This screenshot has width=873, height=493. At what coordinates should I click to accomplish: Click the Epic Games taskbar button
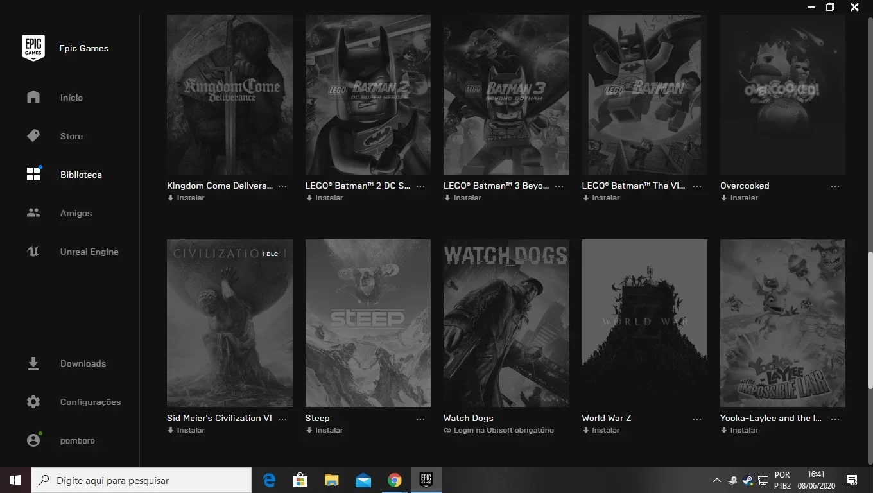[426, 480]
